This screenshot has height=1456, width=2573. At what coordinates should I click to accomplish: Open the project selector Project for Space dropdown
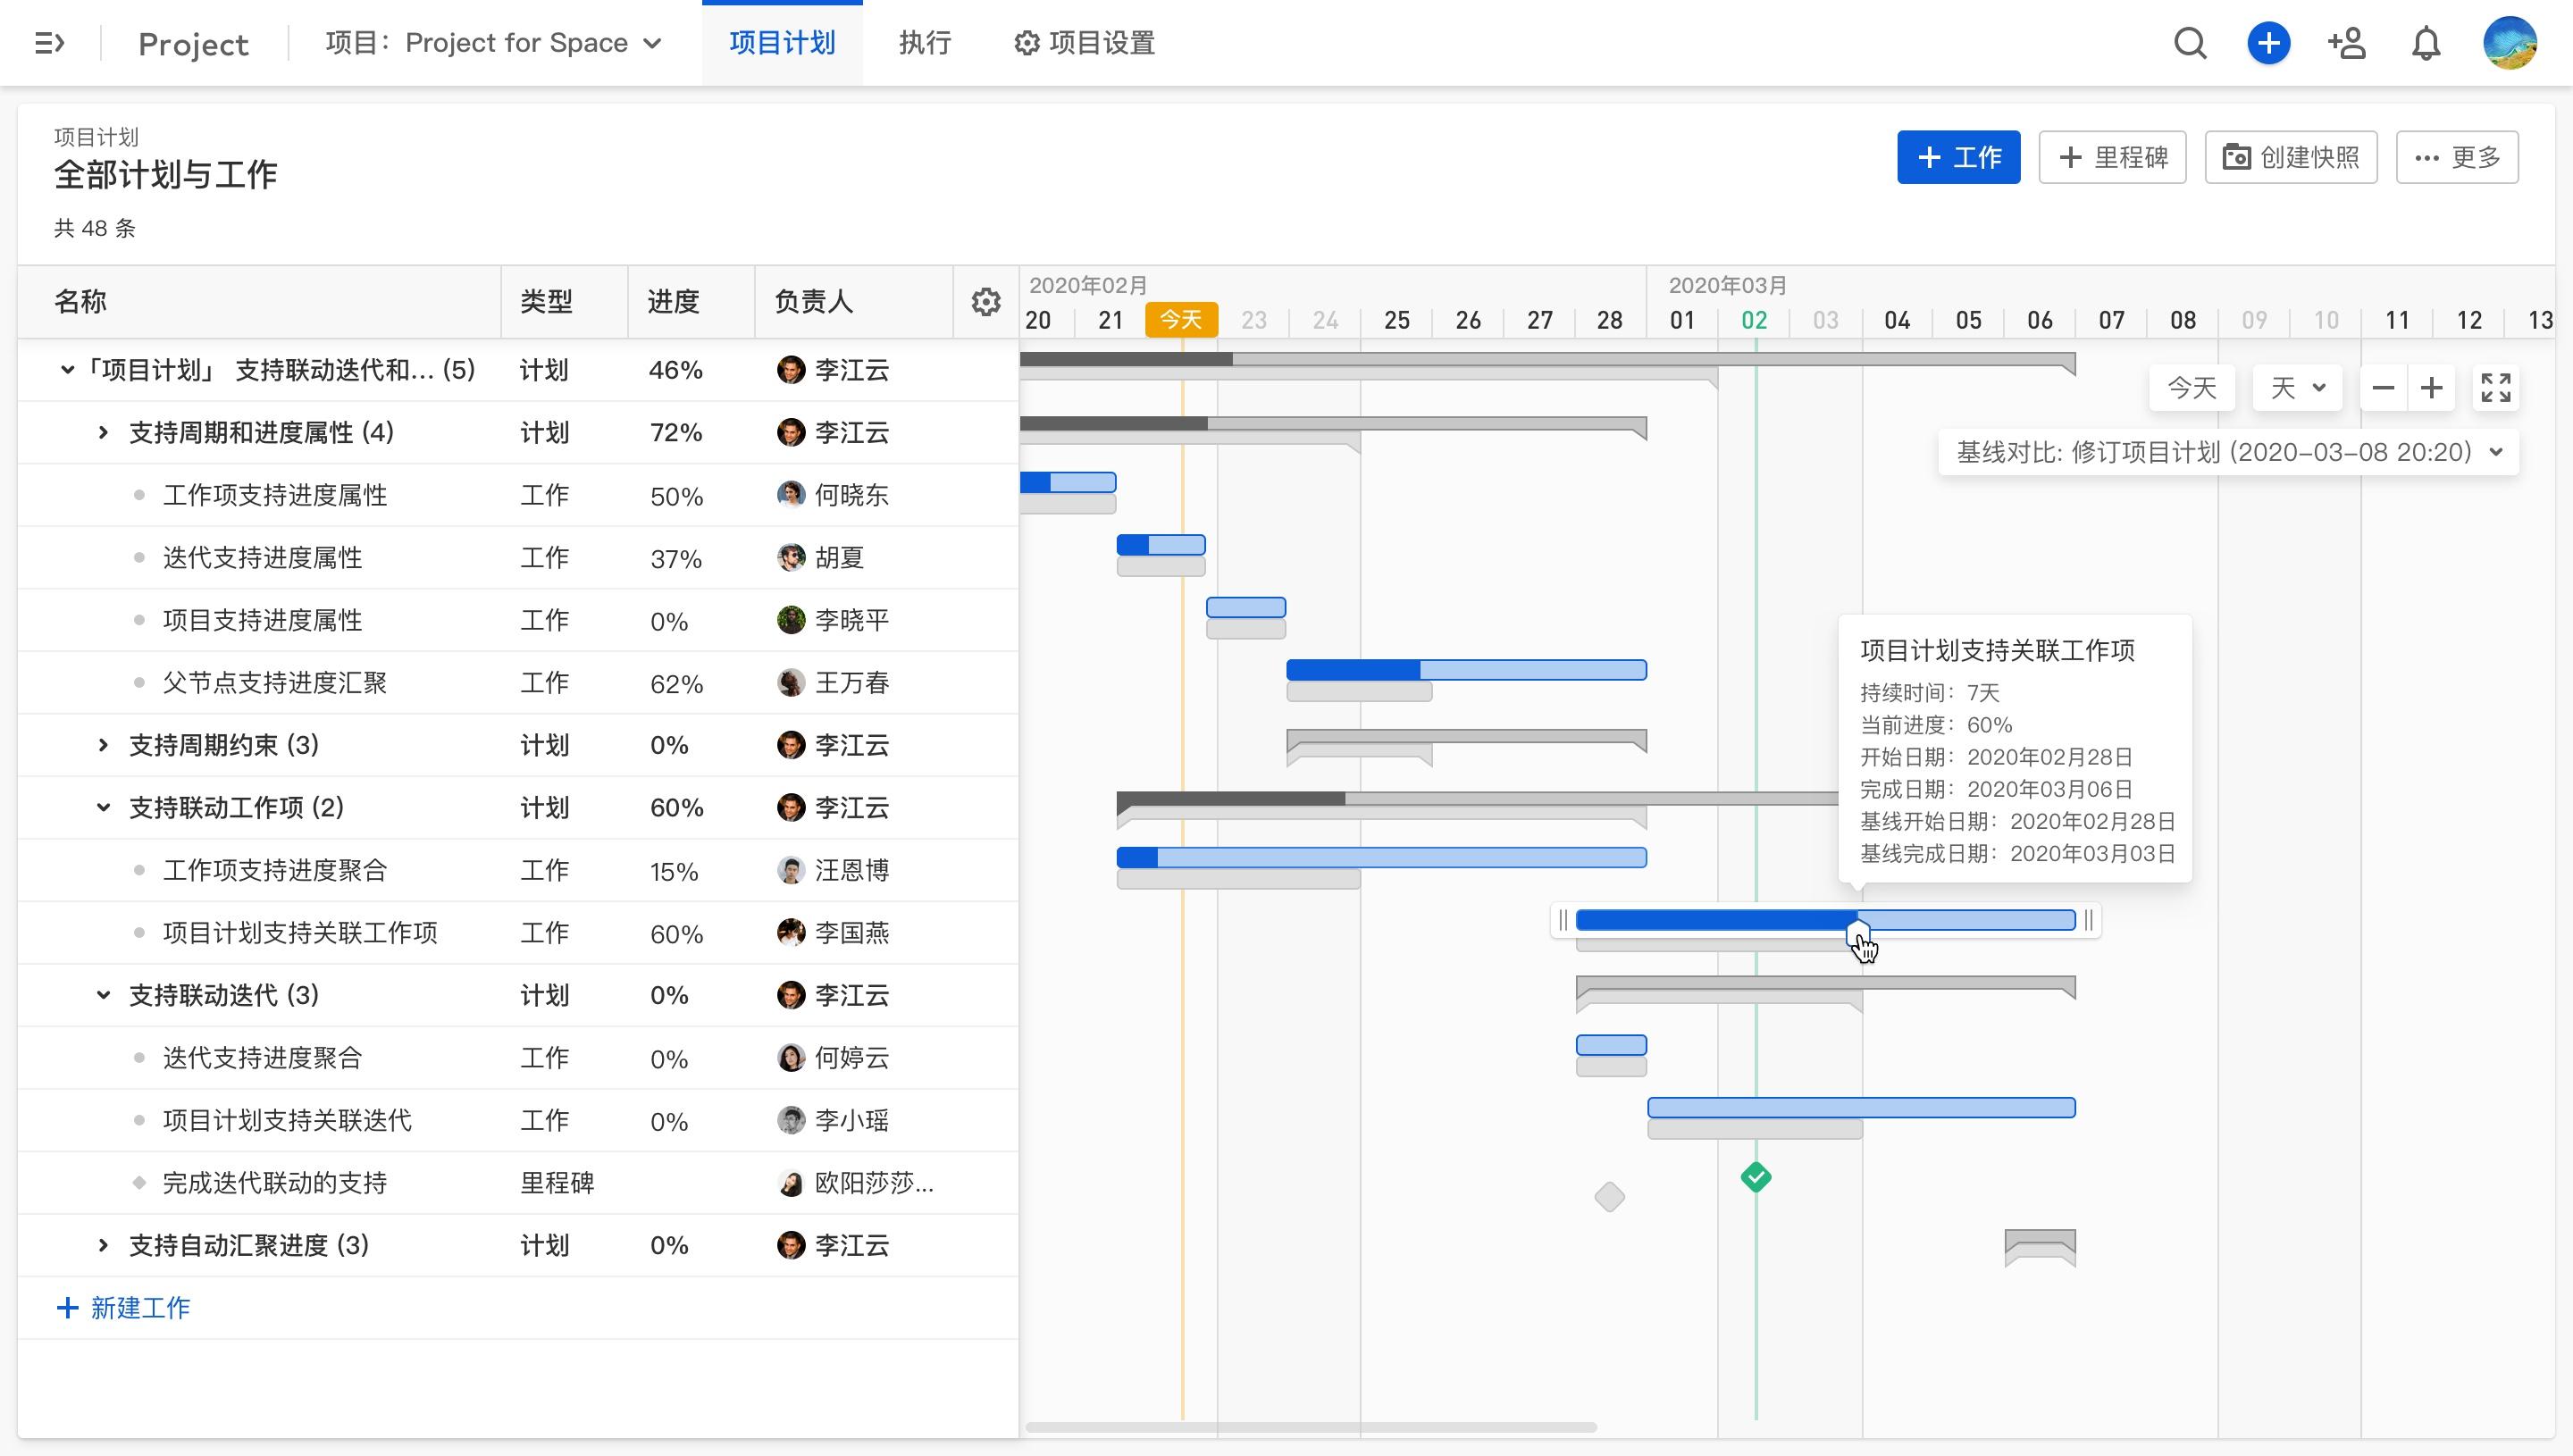(x=494, y=43)
